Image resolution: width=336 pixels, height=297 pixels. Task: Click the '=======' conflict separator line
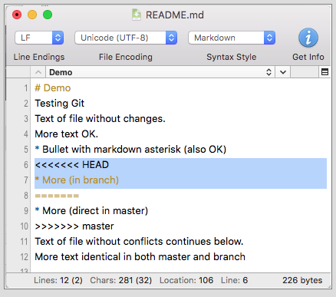tap(57, 196)
